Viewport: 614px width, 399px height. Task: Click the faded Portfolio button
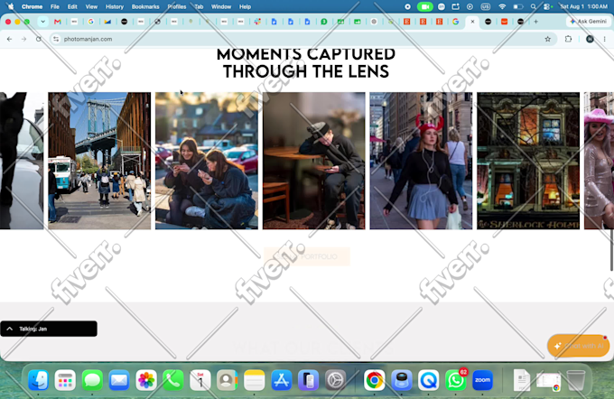point(307,256)
